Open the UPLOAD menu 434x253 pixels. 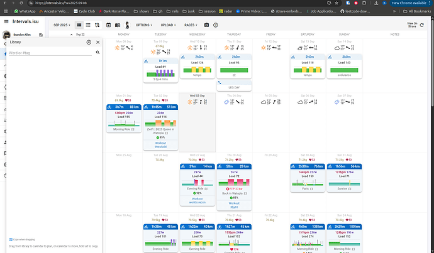(x=169, y=24)
